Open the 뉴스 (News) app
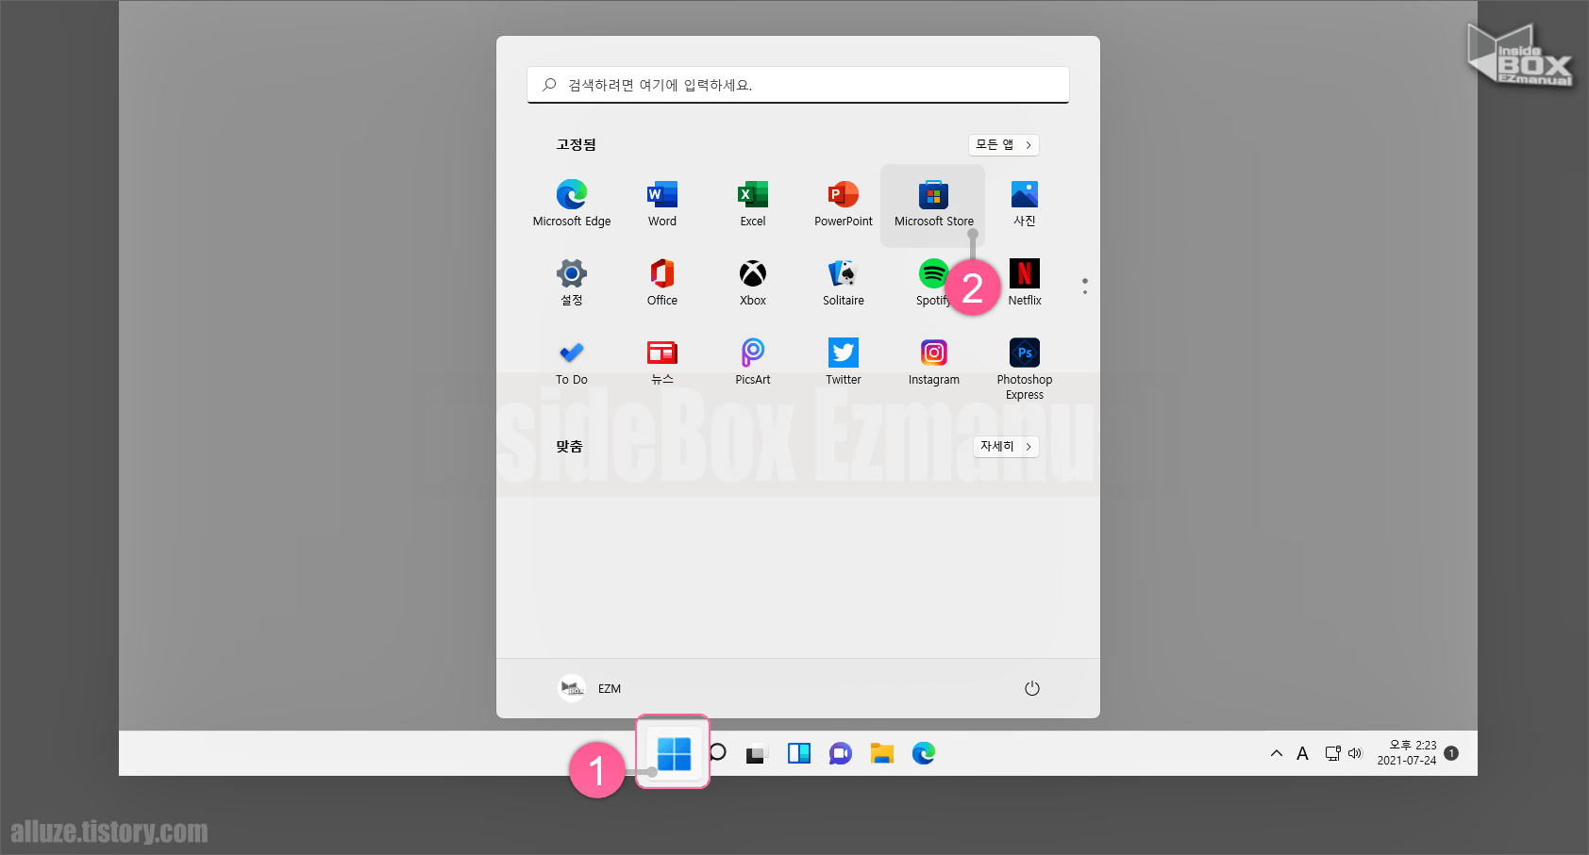The image size is (1589, 855). [662, 362]
